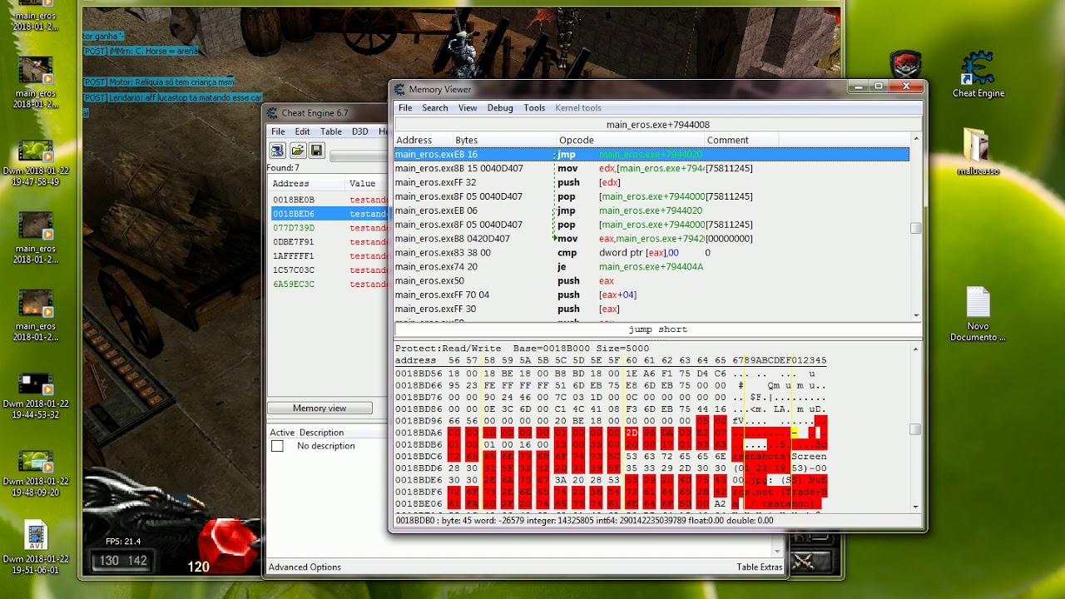Select the Dwm 2018-01-22 19-48-09-20 video file
1065x599 pixels.
click(35, 473)
